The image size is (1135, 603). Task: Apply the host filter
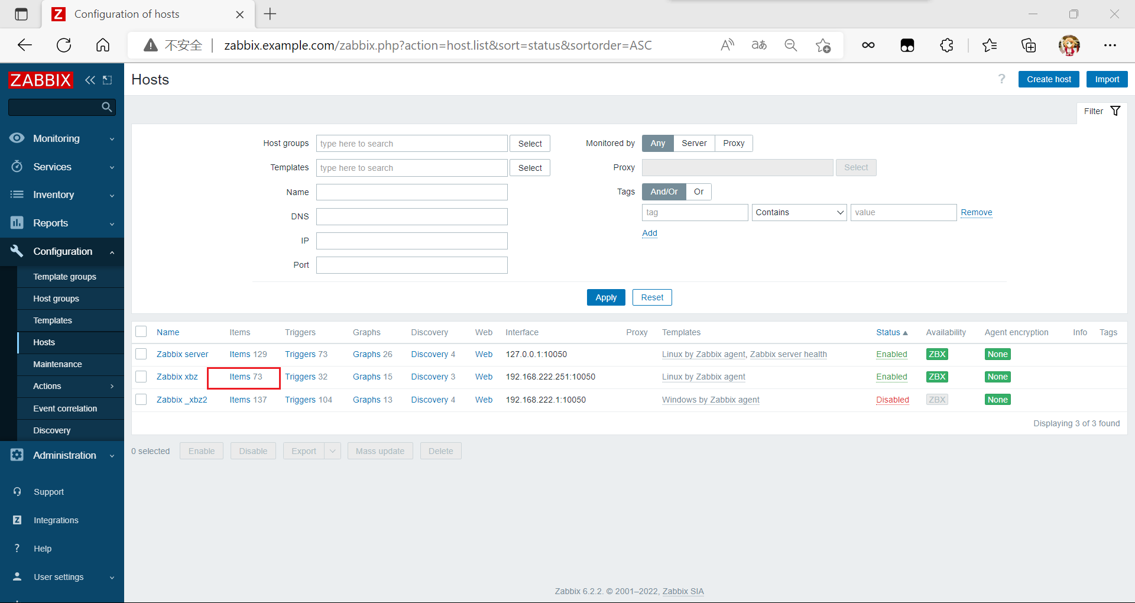[606, 297]
